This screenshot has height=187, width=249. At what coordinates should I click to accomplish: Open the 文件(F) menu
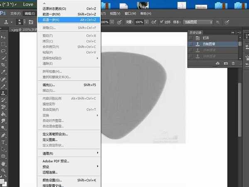[x=15, y=14]
